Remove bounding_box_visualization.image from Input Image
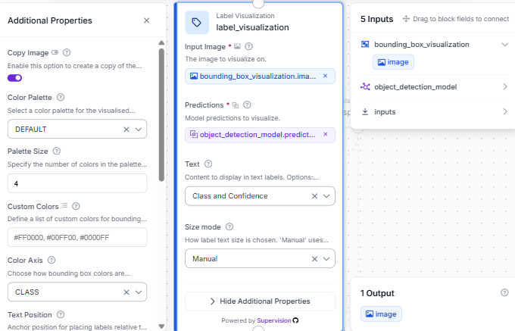515x331 pixels. (325, 76)
